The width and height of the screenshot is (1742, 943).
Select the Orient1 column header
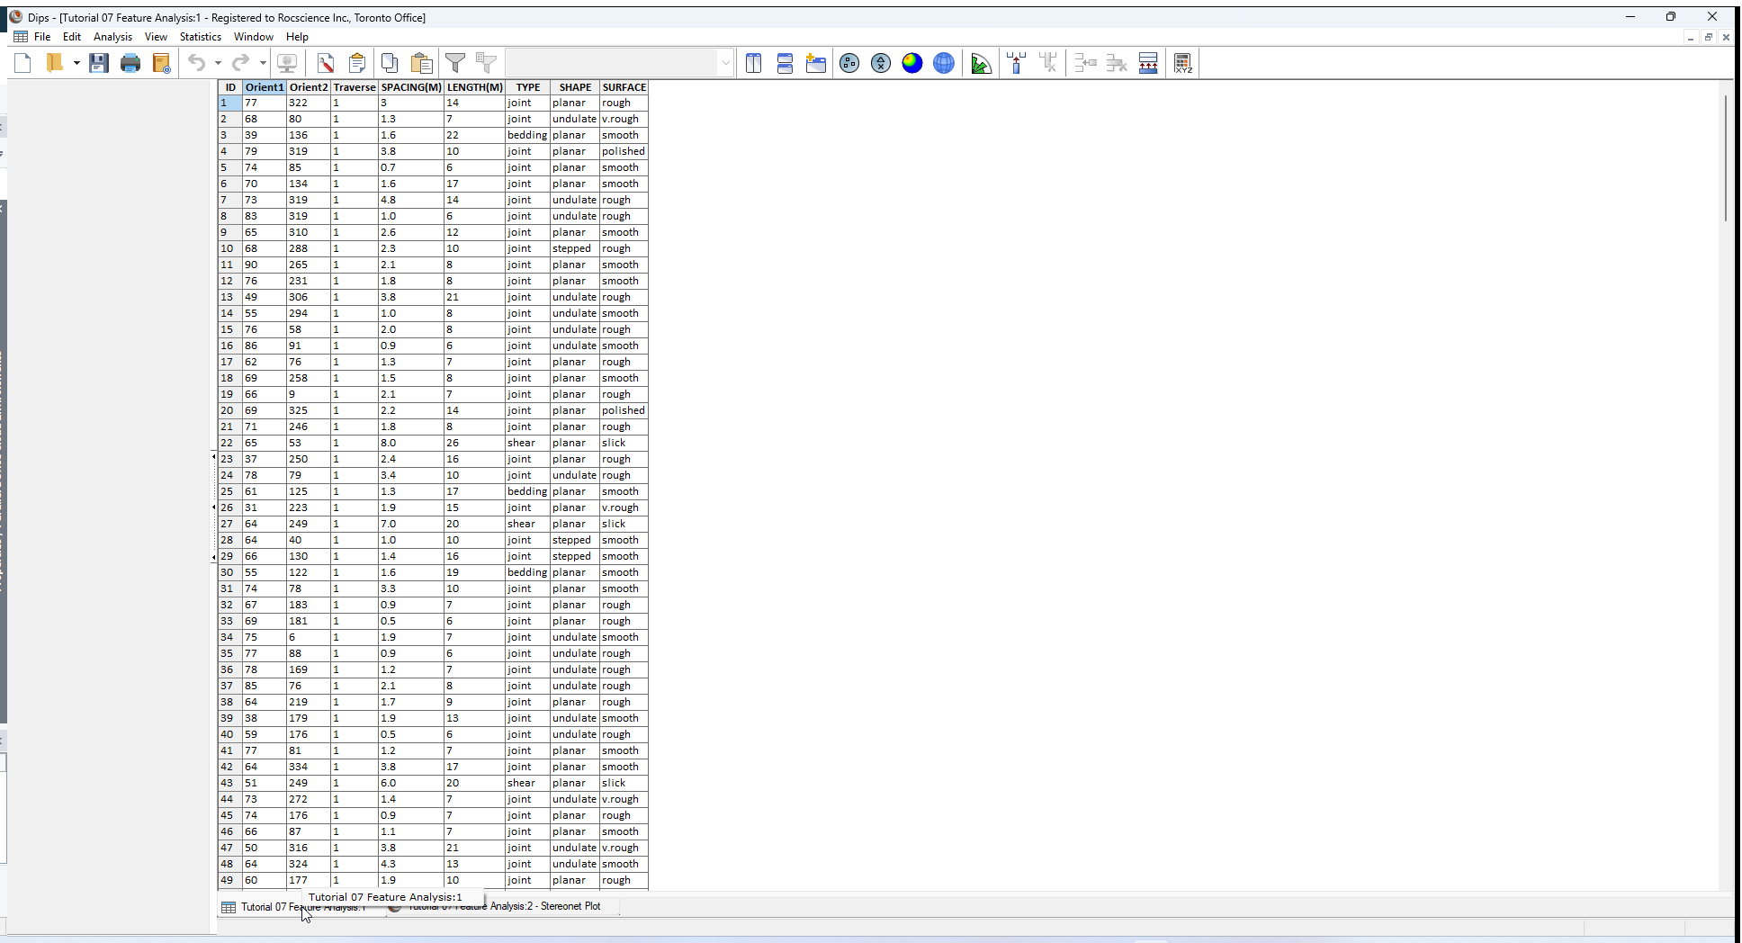[264, 87]
